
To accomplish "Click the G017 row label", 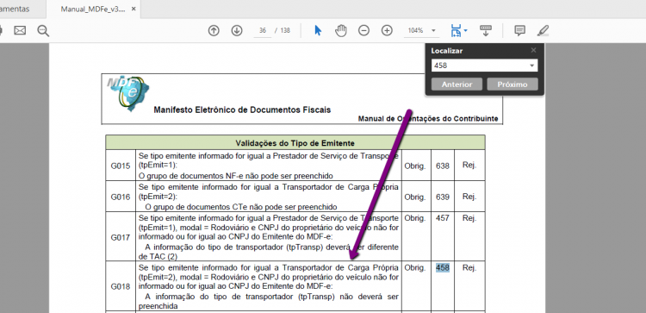I will 121,237.
